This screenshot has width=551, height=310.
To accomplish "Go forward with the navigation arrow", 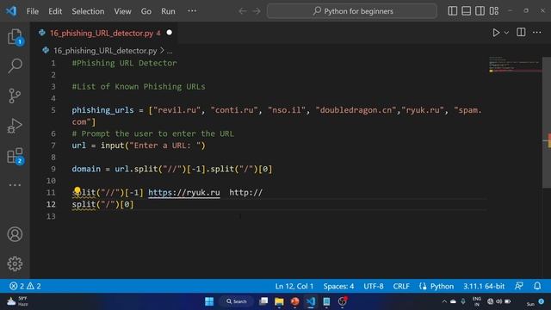I will (257, 11).
